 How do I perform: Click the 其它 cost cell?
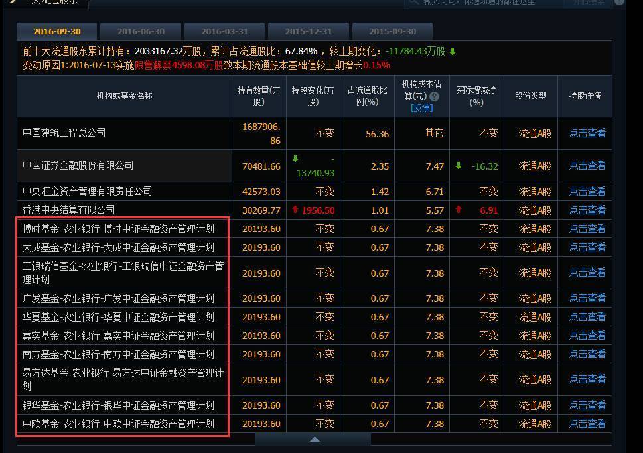click(434, 133)
